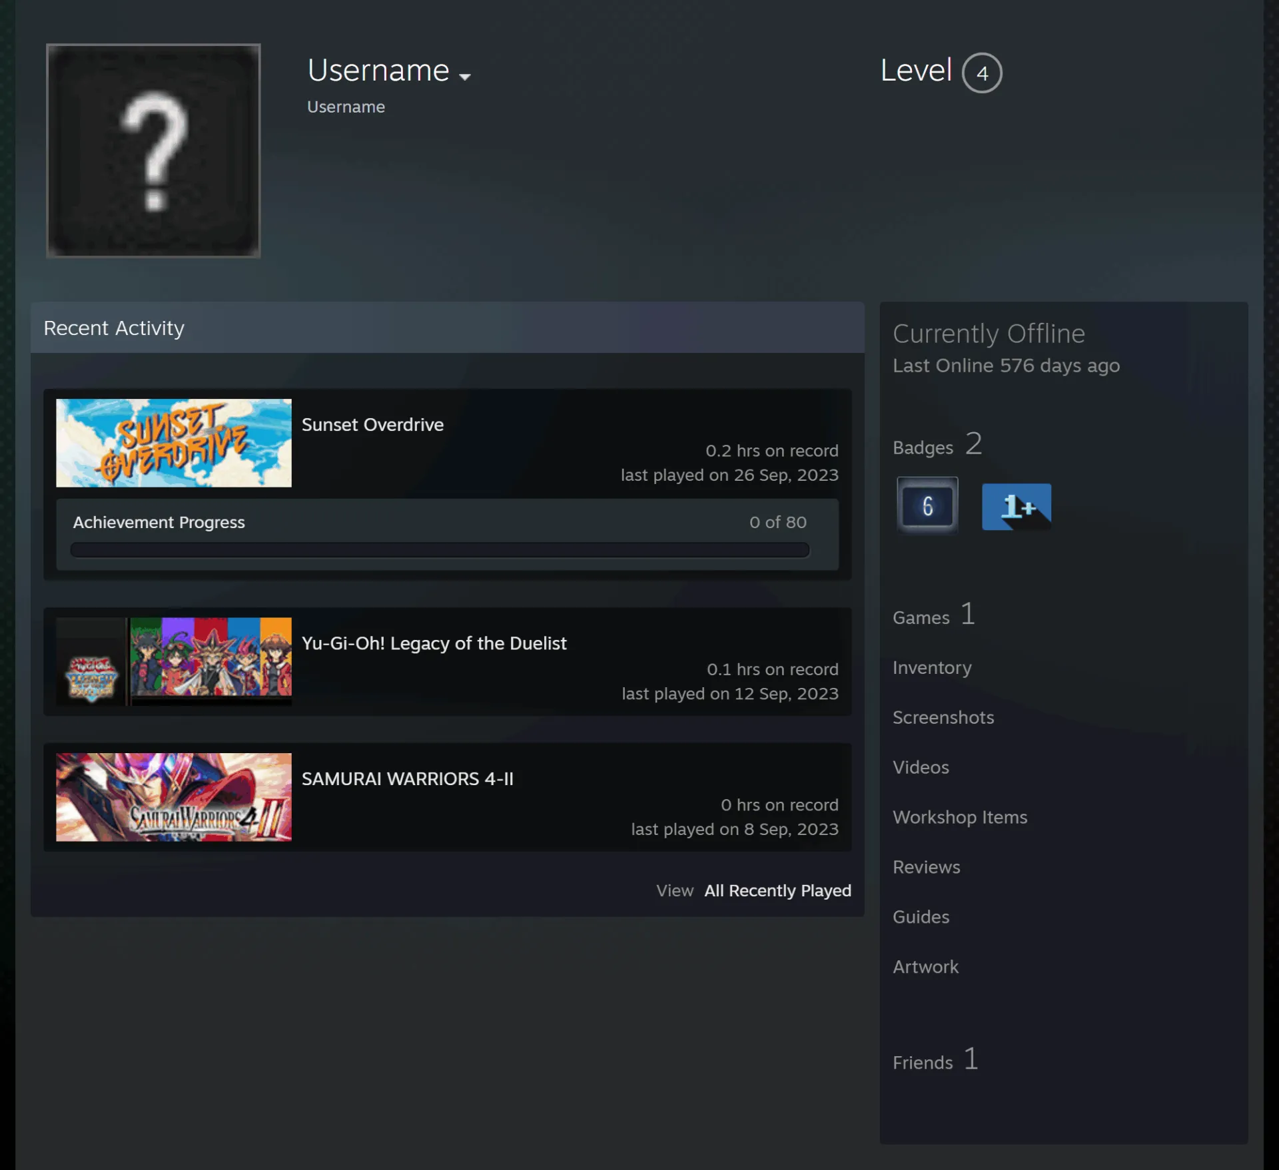Click 'last played on 12 Sep, 2023'

click(730, 694)
